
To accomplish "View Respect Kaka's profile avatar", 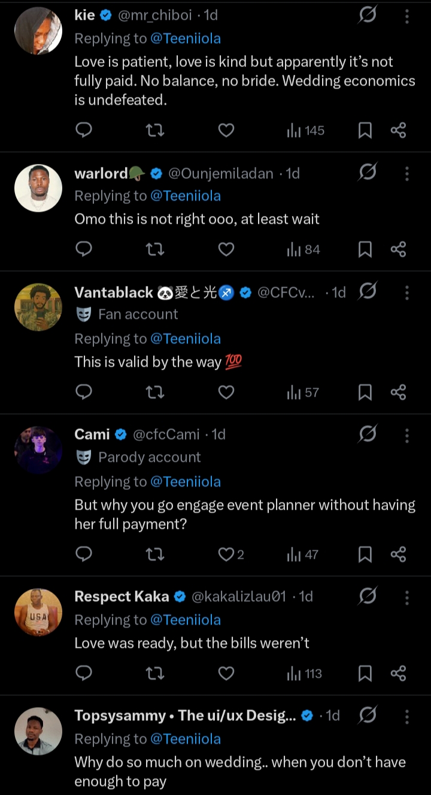I will pyautogui.click(x=38, y=612).
